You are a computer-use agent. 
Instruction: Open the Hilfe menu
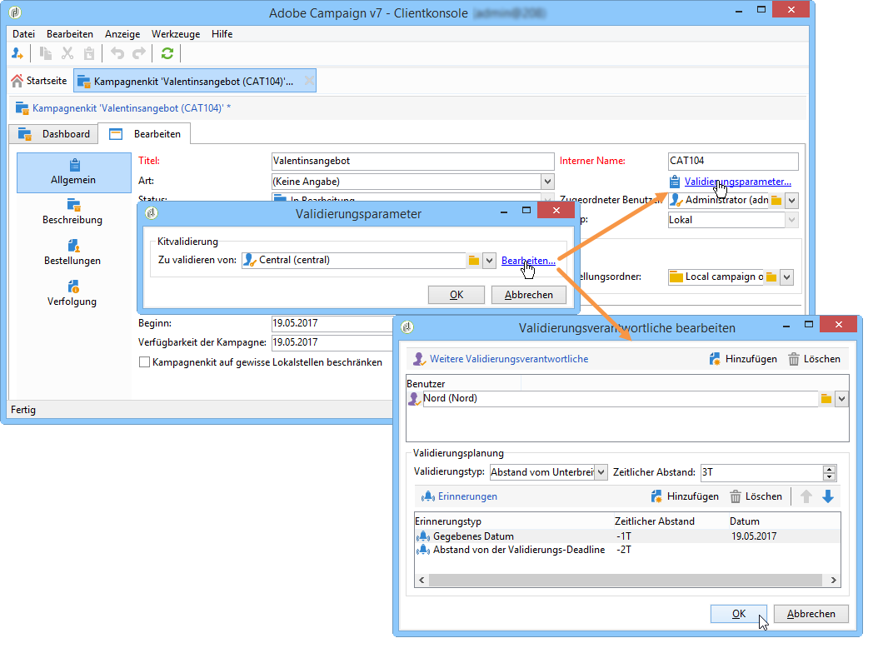tap(222, 34)
